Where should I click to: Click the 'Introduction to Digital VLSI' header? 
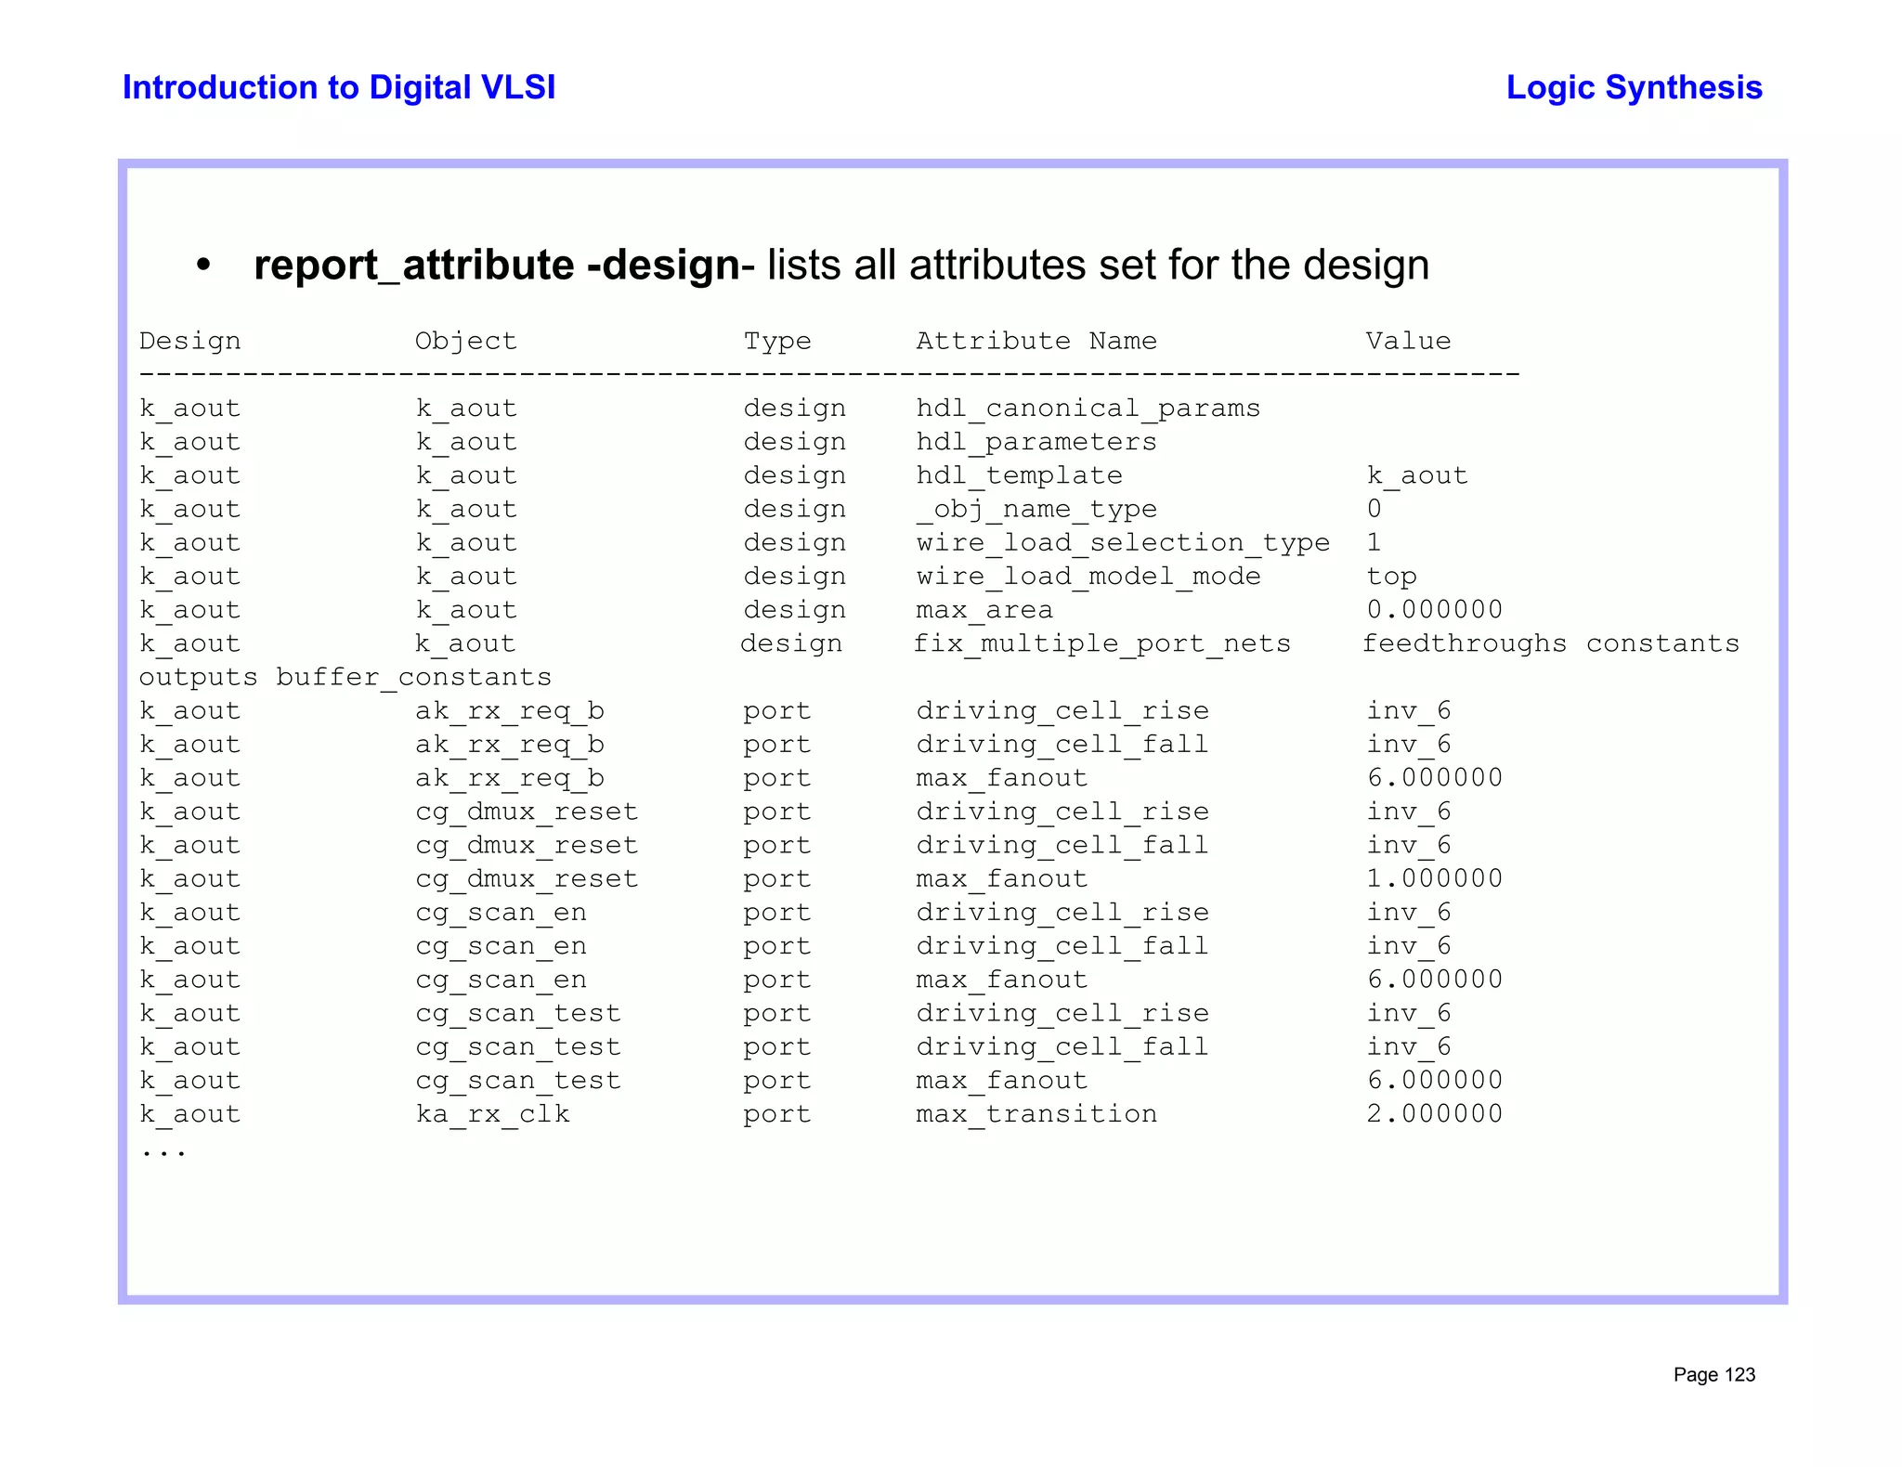pyautogui.click(x=339, y=87)
